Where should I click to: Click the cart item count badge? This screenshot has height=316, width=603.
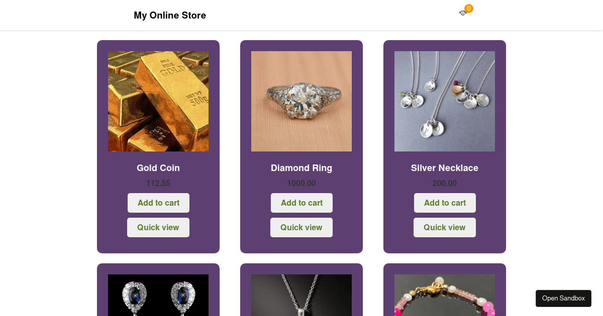[469, 9]
